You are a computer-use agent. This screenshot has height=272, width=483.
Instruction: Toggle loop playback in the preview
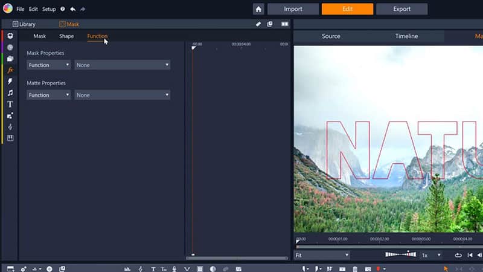pos(458,255)
